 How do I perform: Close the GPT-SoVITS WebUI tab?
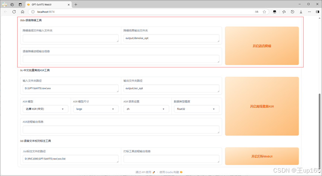click(x=68, y=4)
